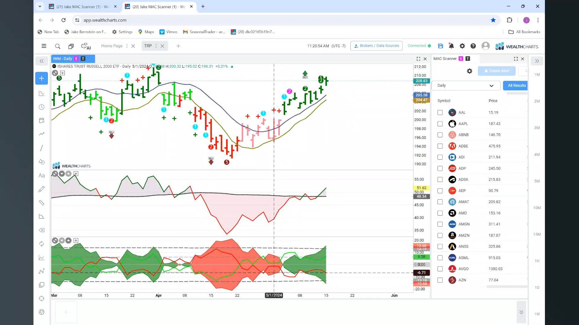Add a new workspace tab
Image resolution: width=579 pixels, height=325 pixels.
coord(178,46)
